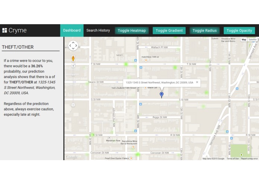Click transit stop icon on Vermont Ave
This screenshot has height=184, width=259.
[x=237, y=89]
